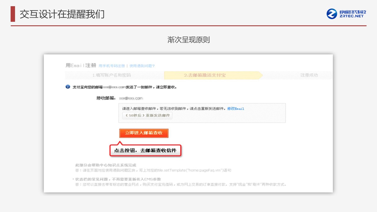Select the subtitle 渐次呈现原则
The image size is (377, 212).
(188, 40)
